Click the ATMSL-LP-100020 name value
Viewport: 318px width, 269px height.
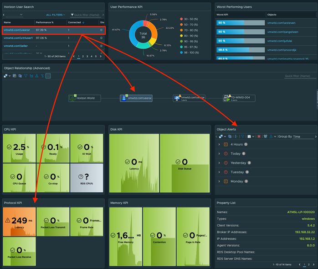click(x=301, y=212)
